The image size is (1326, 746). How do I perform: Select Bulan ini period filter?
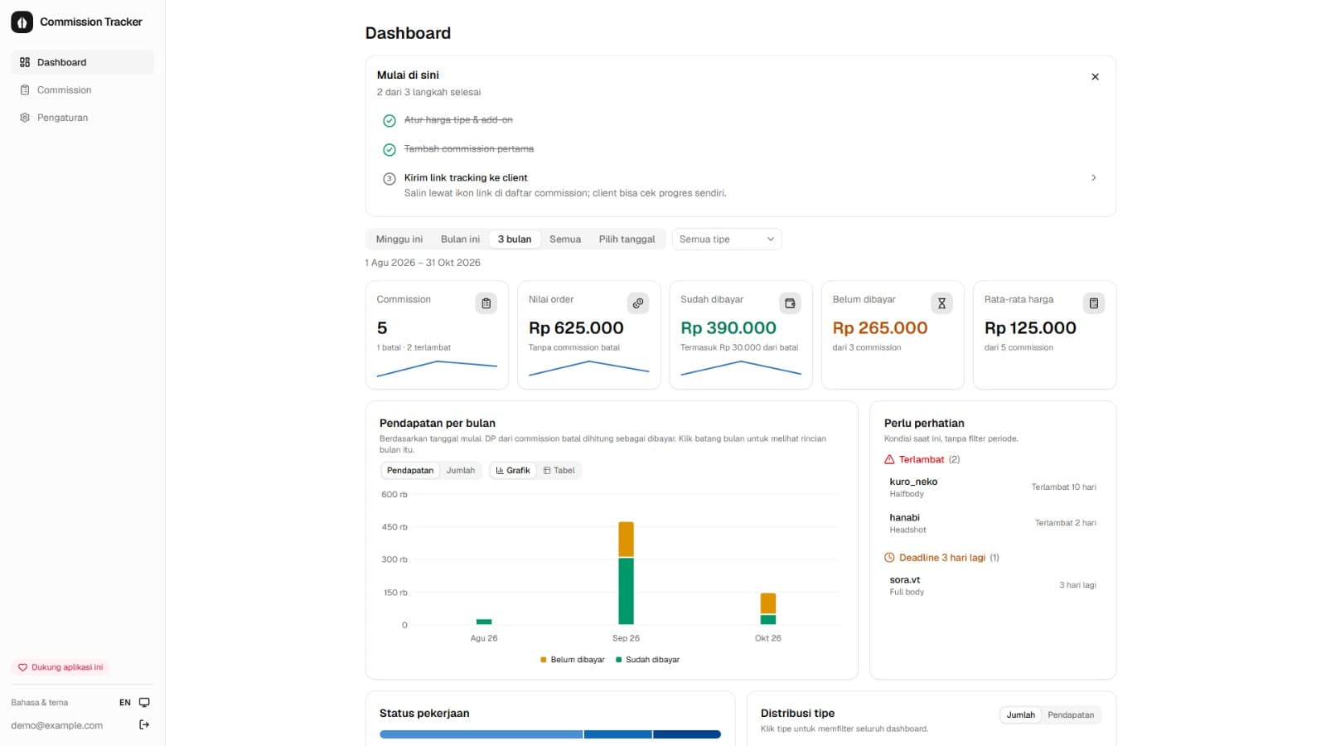[x=460, y=239]
